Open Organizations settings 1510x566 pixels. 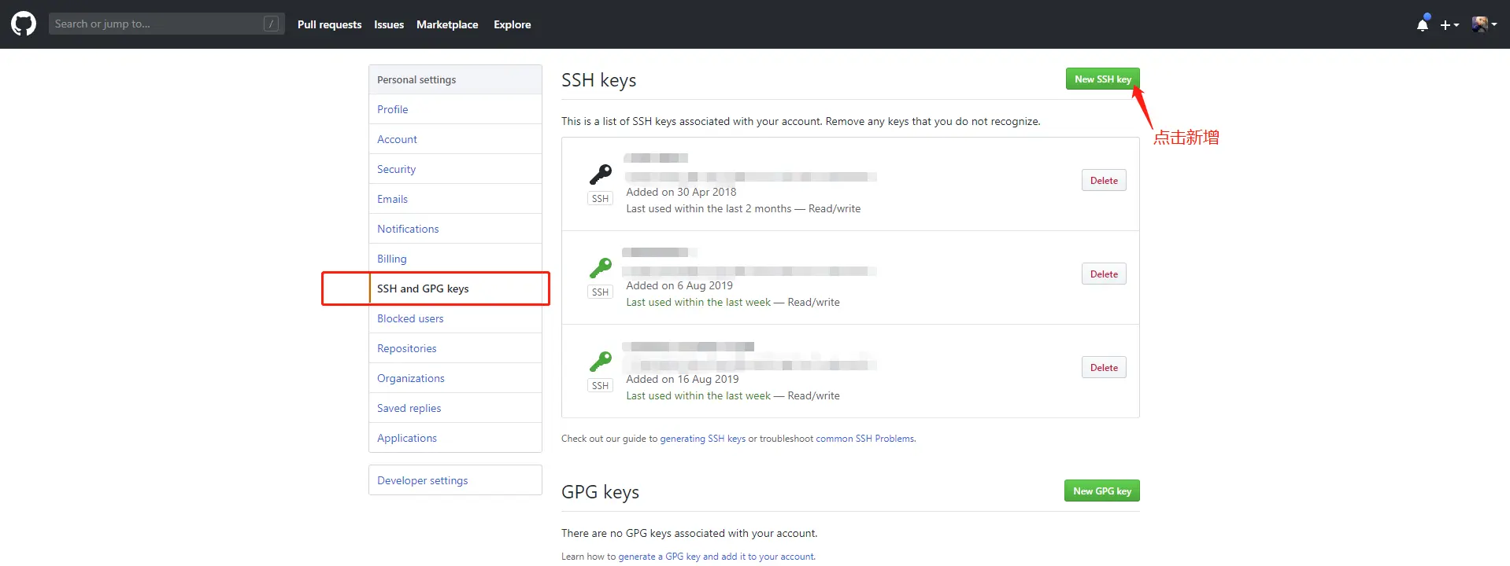pos(455,378)
